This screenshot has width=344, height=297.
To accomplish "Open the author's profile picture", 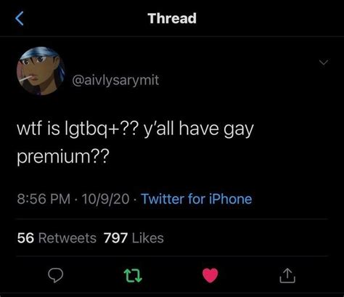I will pyautogui.click(x=41, y=70).
